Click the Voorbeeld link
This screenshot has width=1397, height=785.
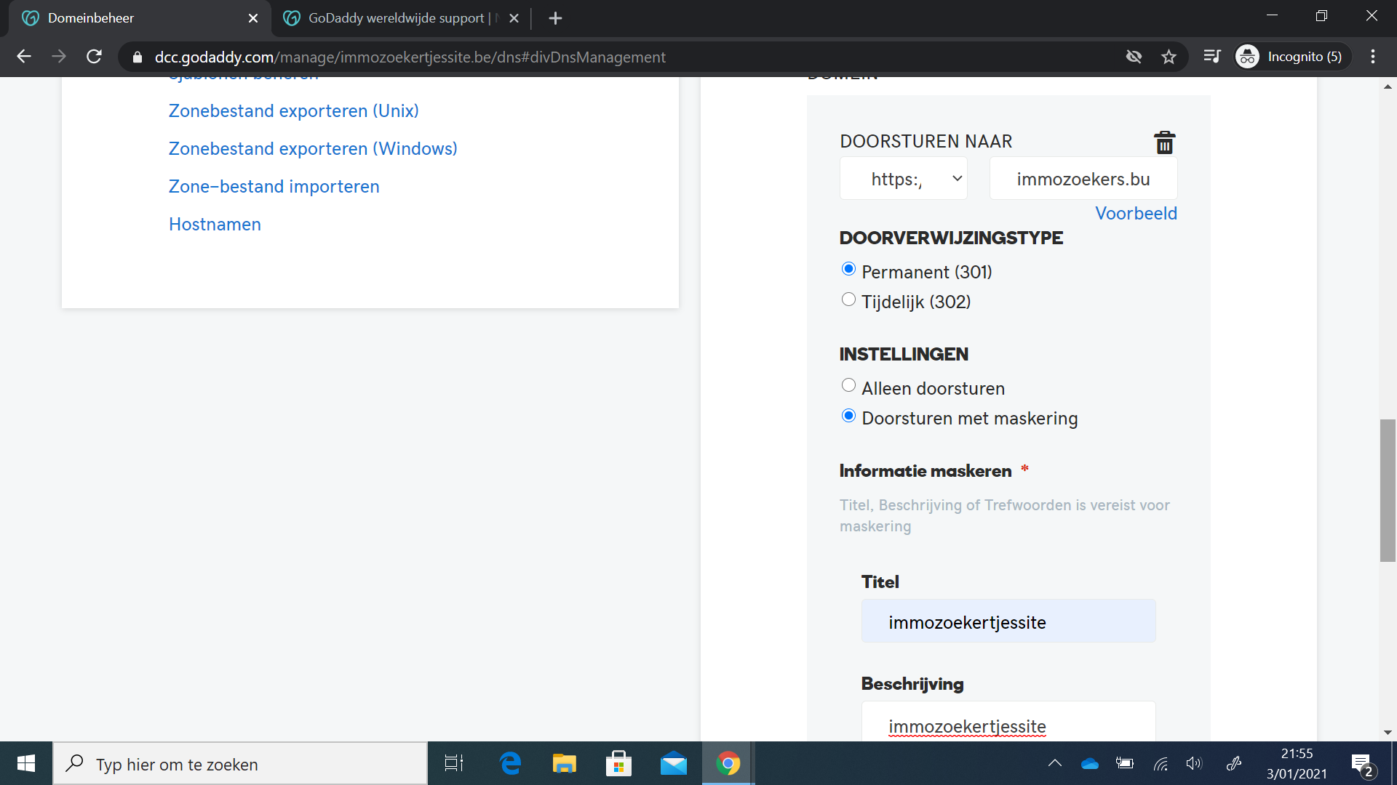click(1135, 213)
